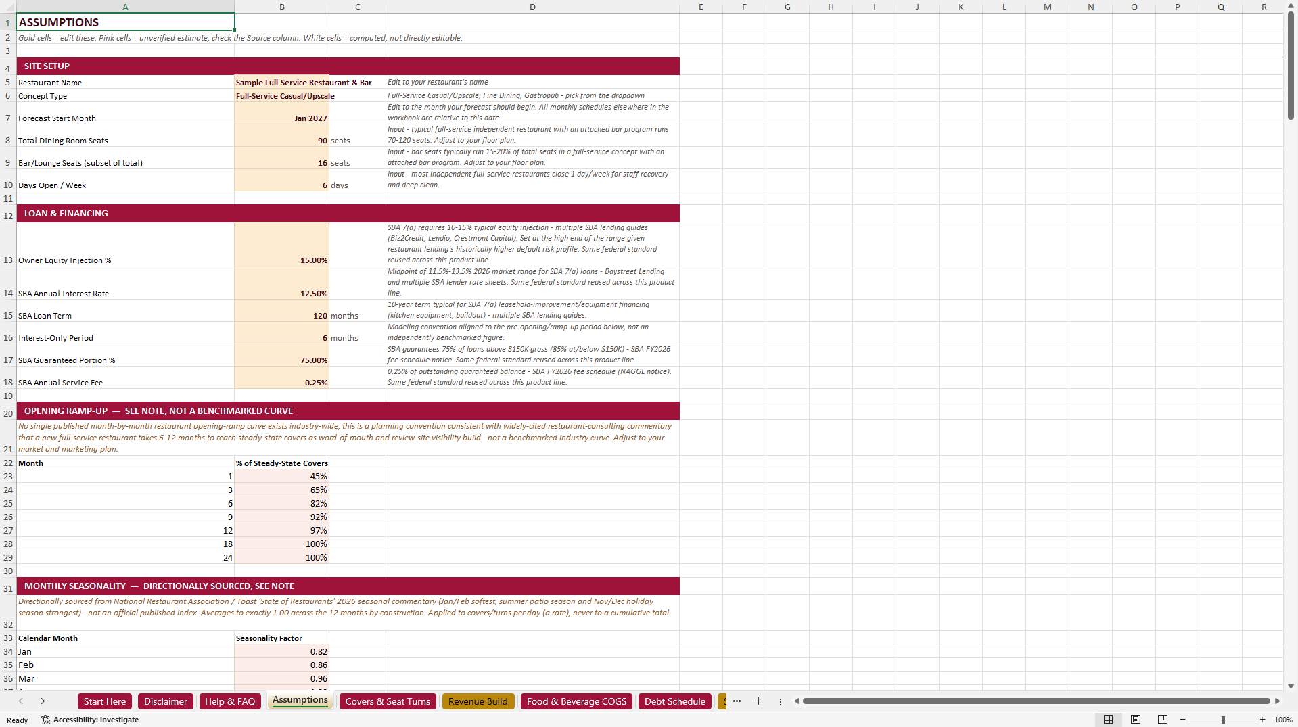
Task: Add a new sheet with plus button
Action: (758, 701)
